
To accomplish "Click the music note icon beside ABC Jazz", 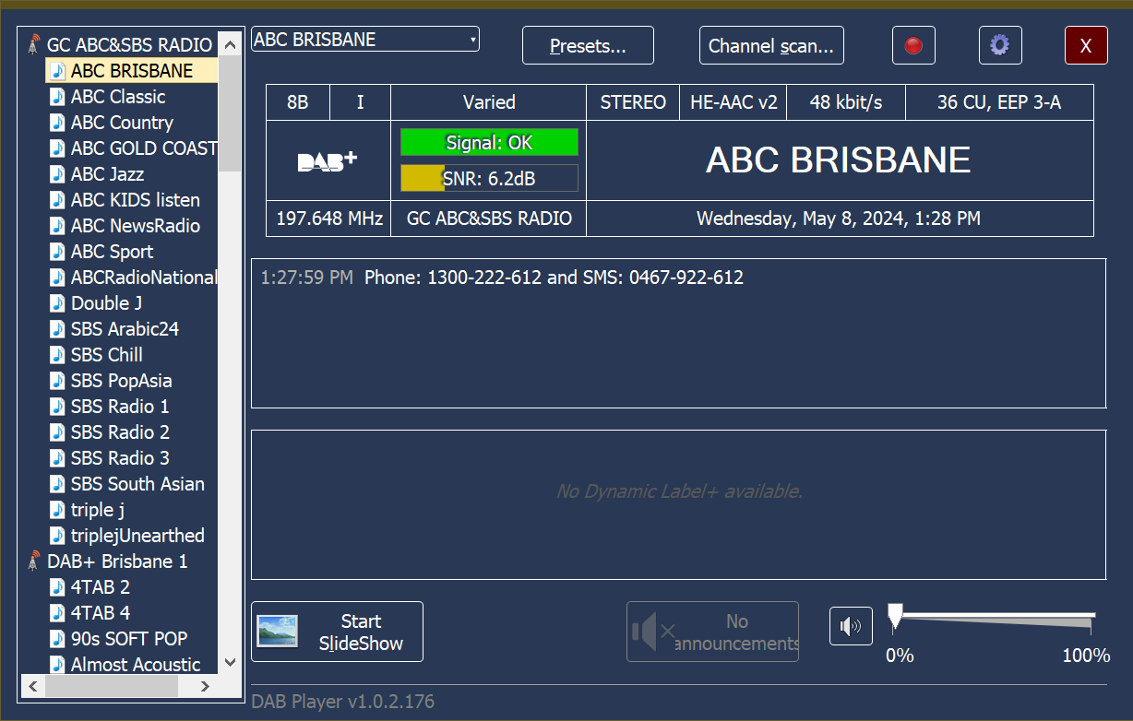I will 57,173.
